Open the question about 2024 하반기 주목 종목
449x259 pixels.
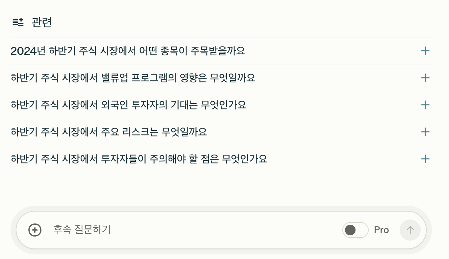click(128, 51)
